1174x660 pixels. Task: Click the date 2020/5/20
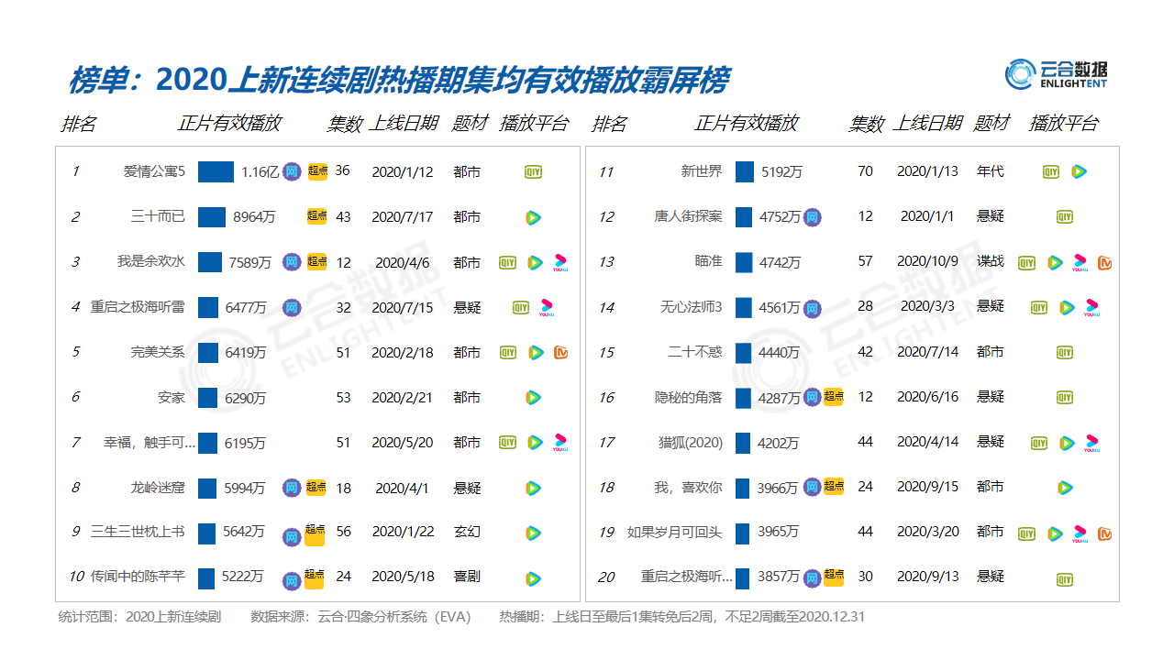[402, 443]
